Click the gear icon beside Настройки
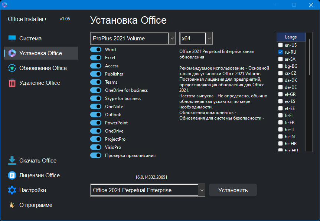The image size is (320, 221). (12, 190)
